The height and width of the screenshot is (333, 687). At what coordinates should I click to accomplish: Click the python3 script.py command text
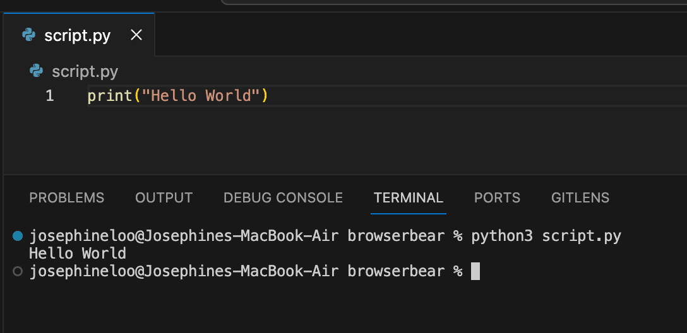pyautogui.click(x=546, y=237)
